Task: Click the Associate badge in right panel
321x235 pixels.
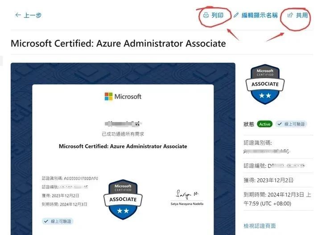Action: click(x=265, y=84)
